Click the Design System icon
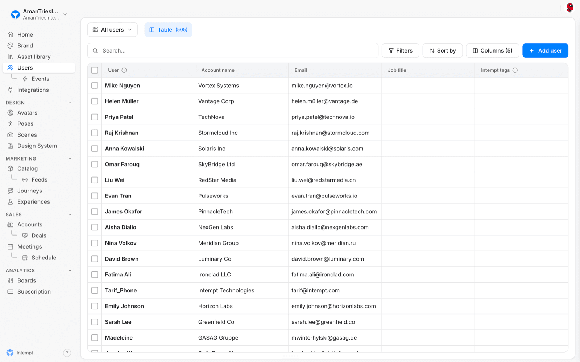This screenshot has width=580, height=362. [x=11, y=146]
